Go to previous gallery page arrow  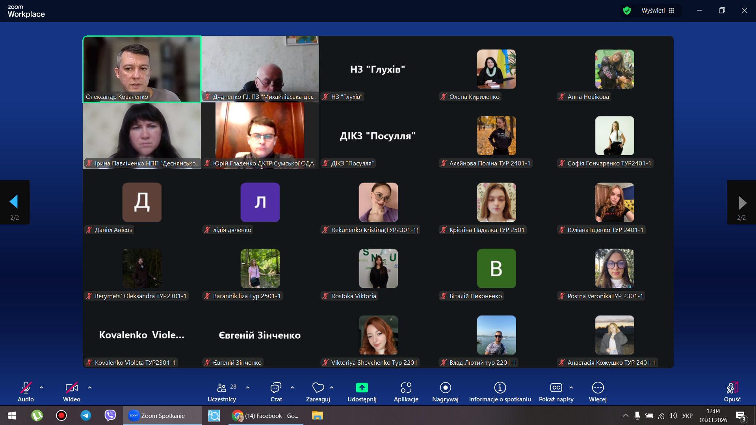point(14,202)
